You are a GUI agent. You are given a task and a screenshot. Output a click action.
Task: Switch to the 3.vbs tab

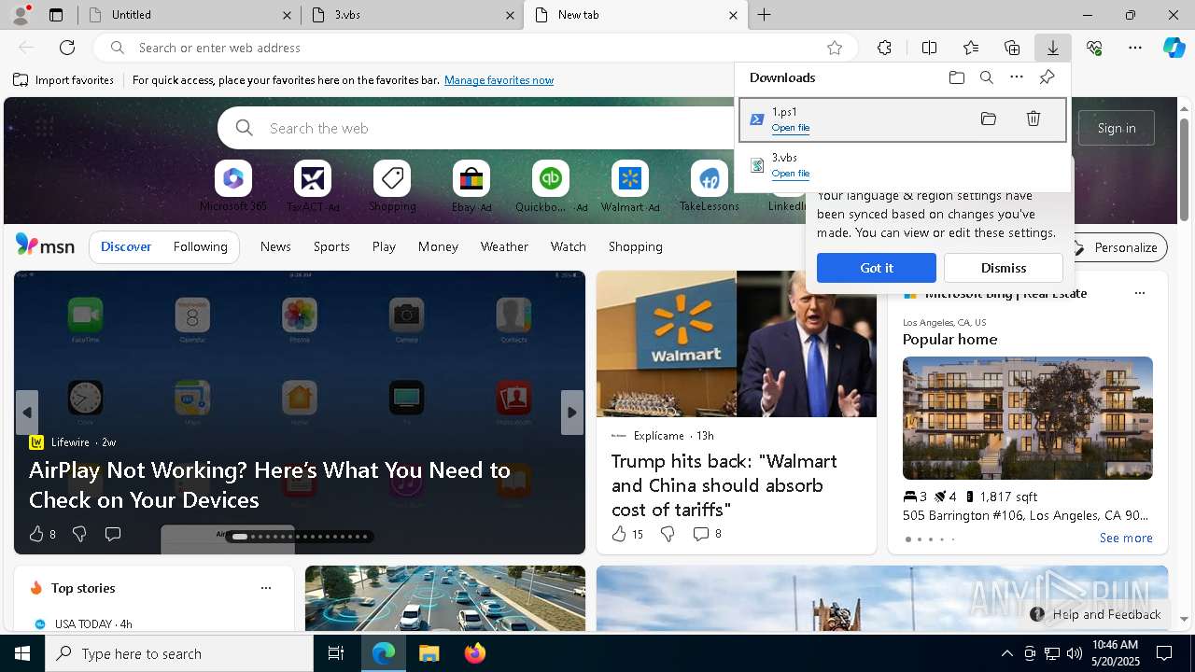pos(411,15)
